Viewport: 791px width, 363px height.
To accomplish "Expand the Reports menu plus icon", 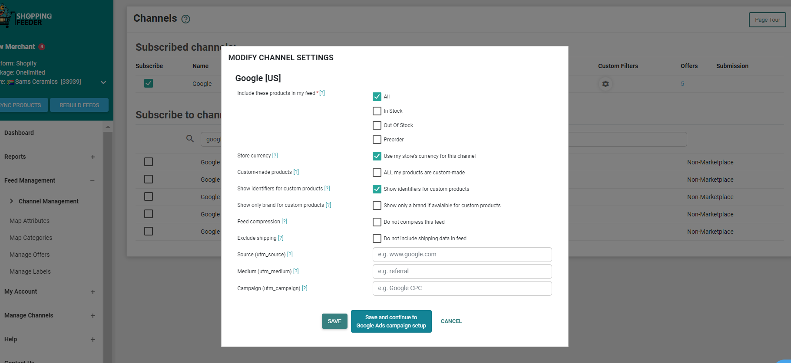I will pyautogui.click(x=93, y=157).
